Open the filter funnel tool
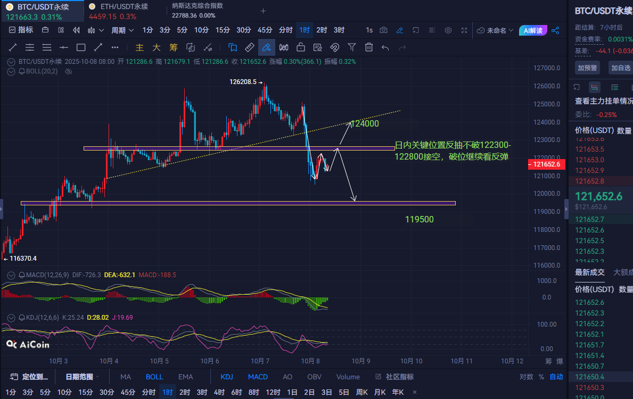 coord(351,47)
